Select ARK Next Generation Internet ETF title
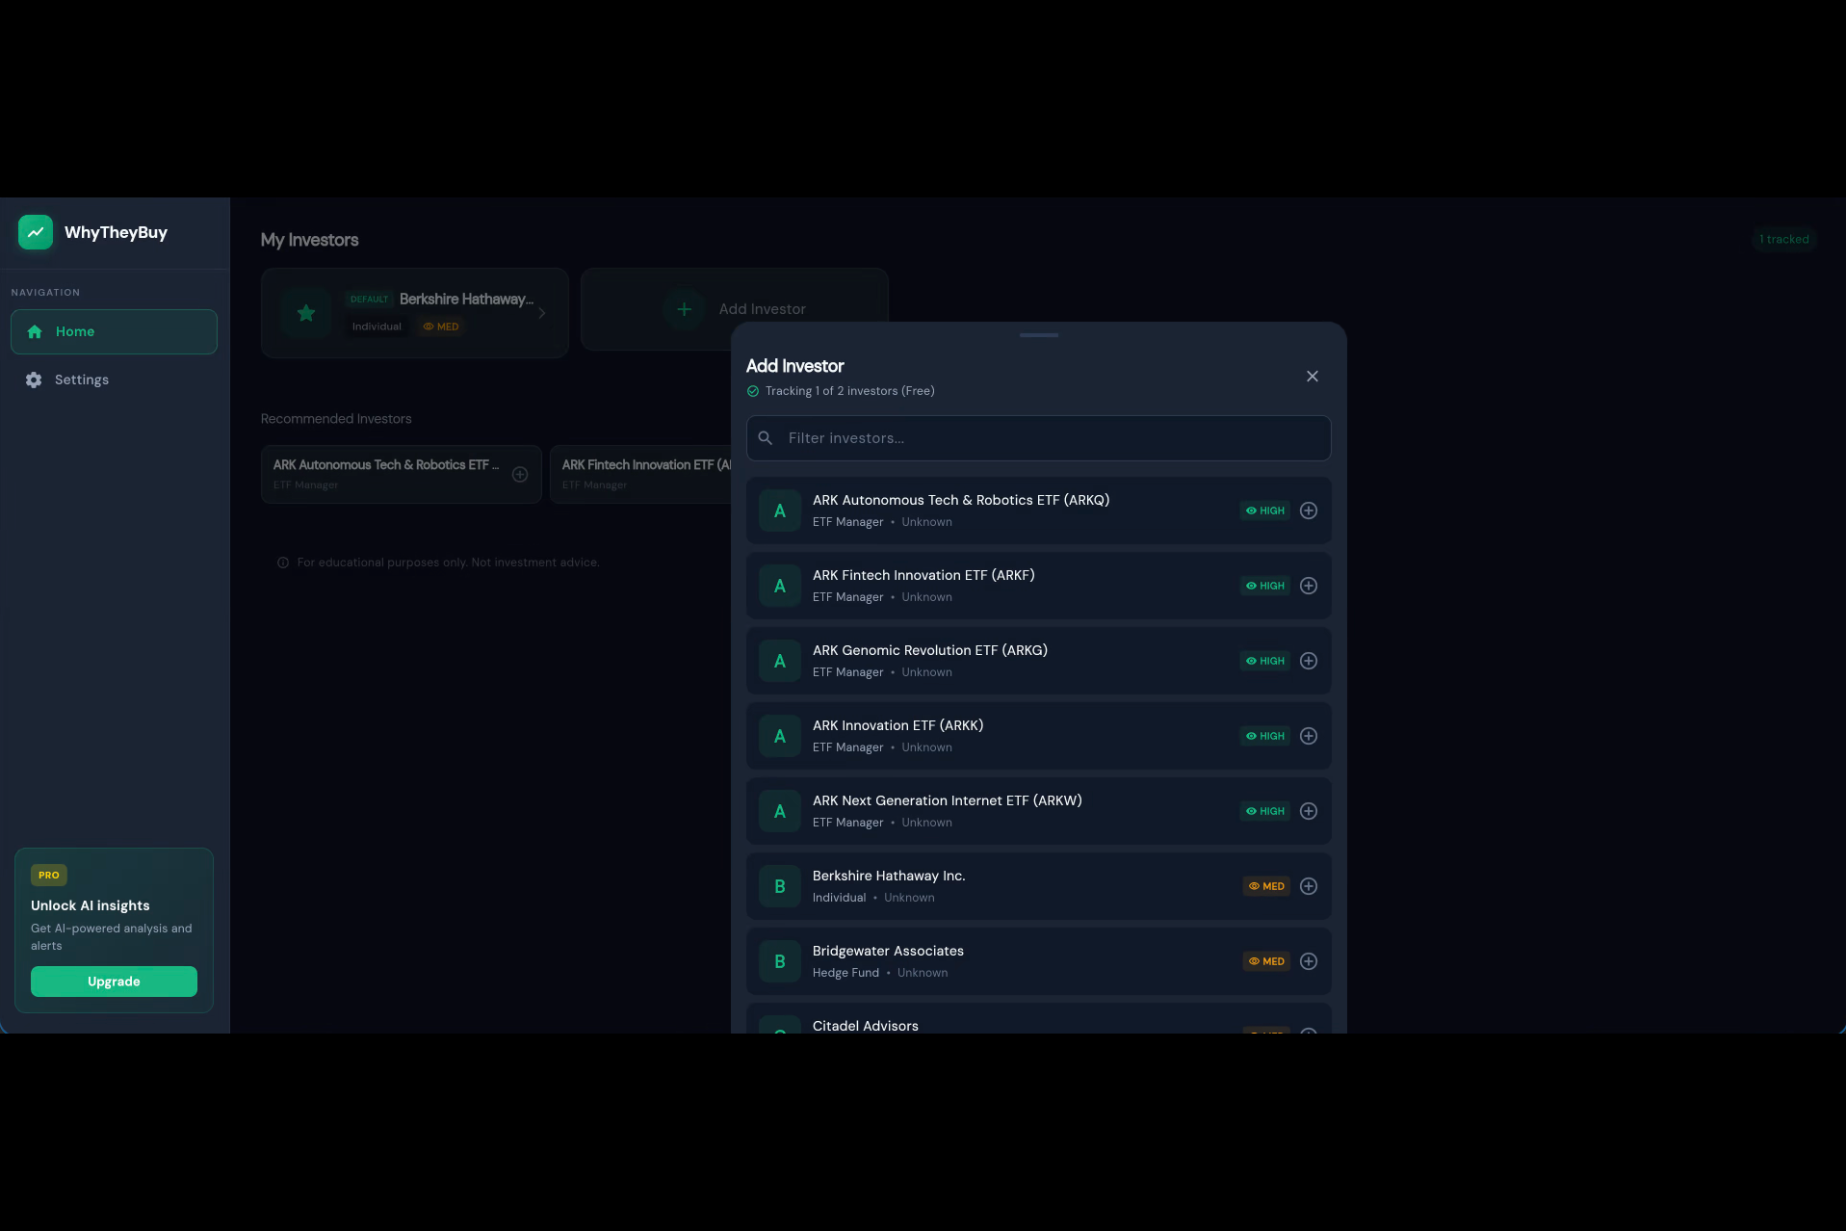Screen dimensions: 1846x1231 point(947,800)
